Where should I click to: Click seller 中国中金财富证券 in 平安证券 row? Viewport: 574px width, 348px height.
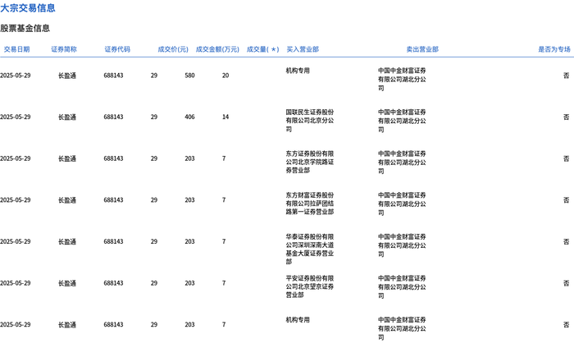pyautogui.click(x=402, y=286)
